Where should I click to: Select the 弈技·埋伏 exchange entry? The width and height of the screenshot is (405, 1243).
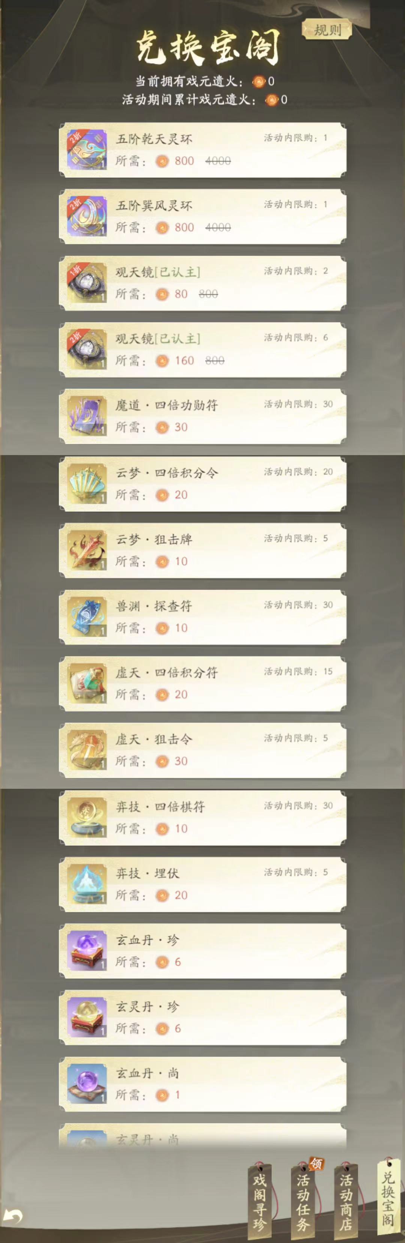tap(202, 884)
